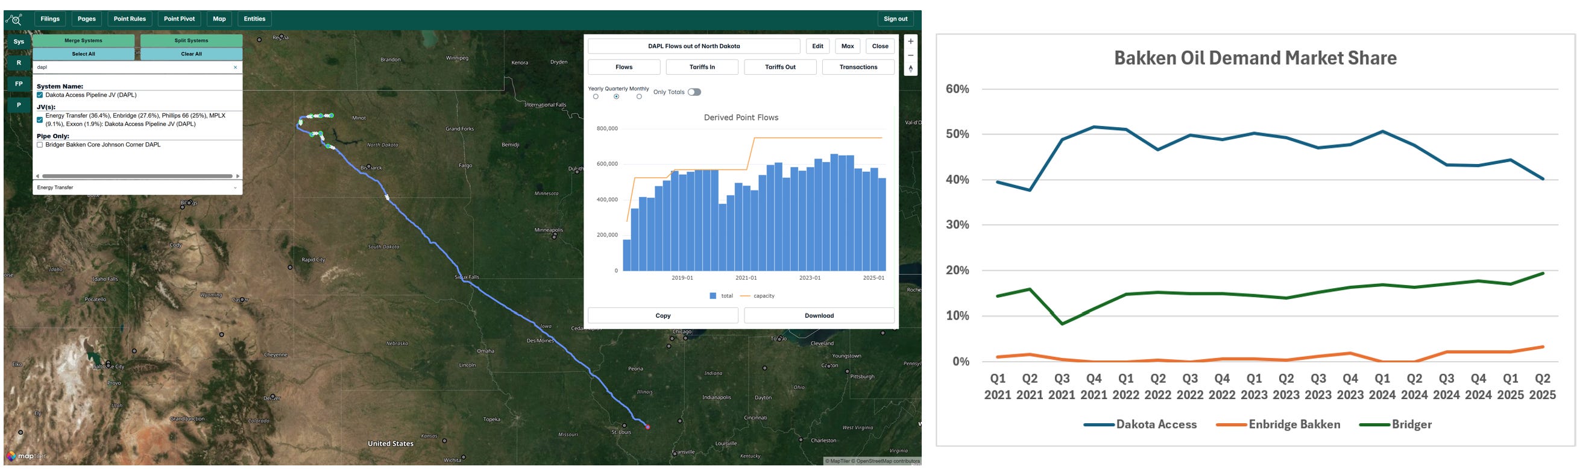Click the Minot city label on map
Viewport: 1580px width, 469px height.
(359, 118)
